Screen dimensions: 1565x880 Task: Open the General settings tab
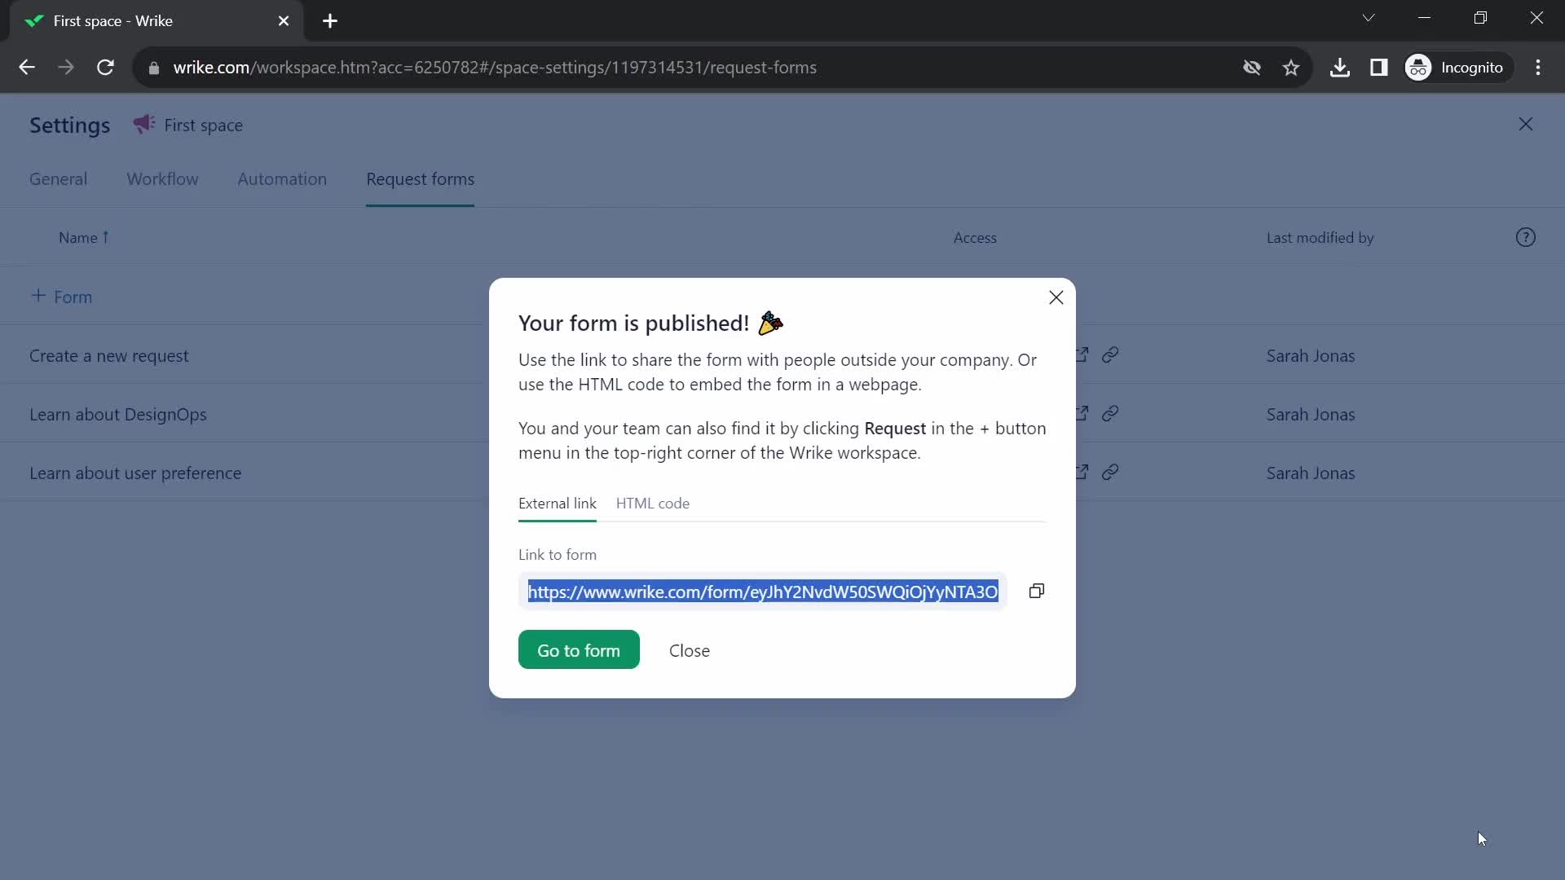[x=58, y=179]
